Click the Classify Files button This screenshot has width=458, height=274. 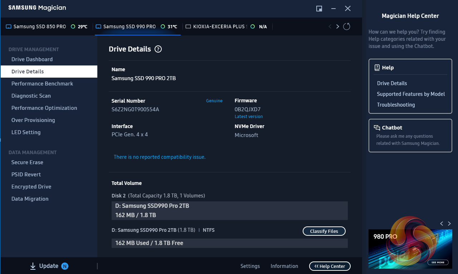[x=324, y=231]
